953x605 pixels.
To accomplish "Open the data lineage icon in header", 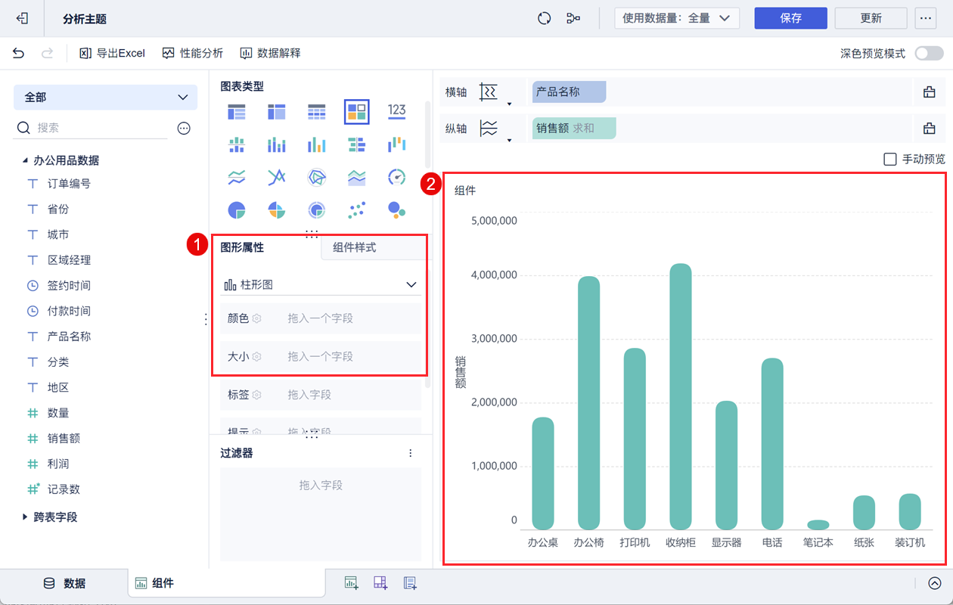I will click(573, 18).
